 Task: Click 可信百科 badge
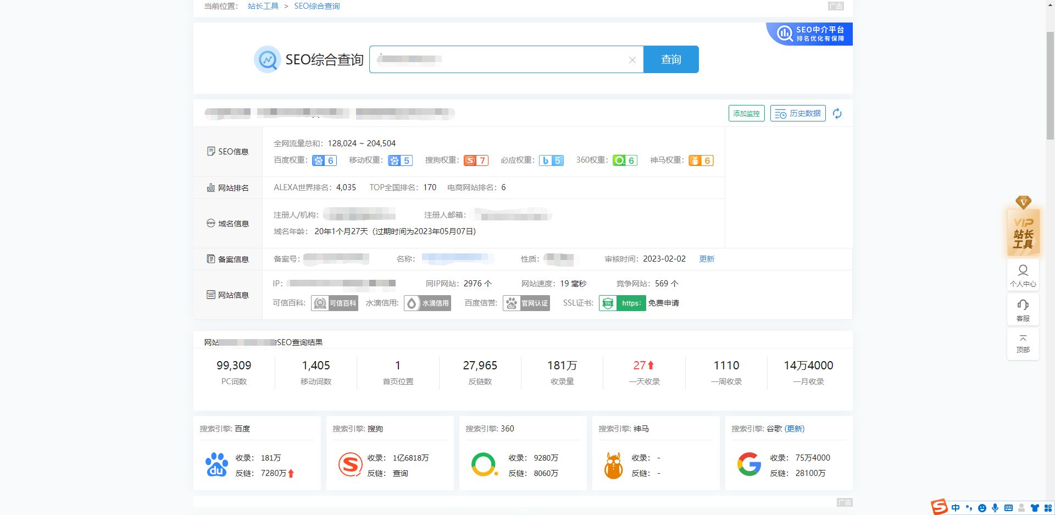(335, 303)
